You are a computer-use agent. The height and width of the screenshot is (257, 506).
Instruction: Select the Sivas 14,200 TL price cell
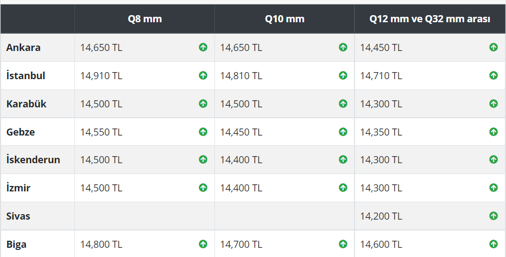tap(381, 216)
